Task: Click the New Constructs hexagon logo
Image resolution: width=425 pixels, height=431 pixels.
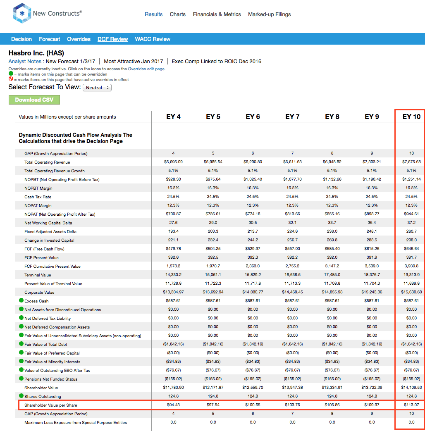Action: coord(22,13)
